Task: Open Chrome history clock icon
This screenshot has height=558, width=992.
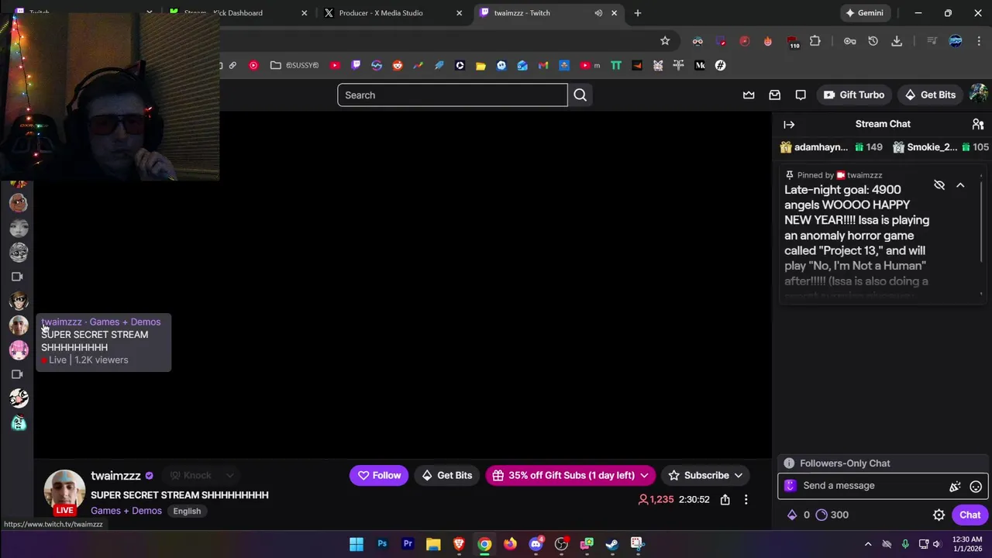Action: [873, 41]
